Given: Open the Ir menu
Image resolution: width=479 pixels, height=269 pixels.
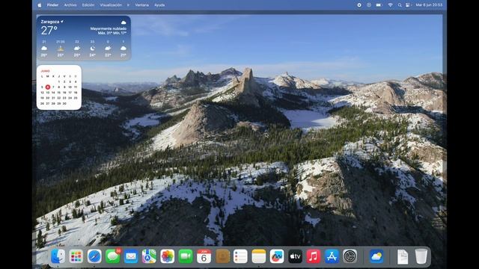Looking at the screenshot, I should tap(128, 5).
